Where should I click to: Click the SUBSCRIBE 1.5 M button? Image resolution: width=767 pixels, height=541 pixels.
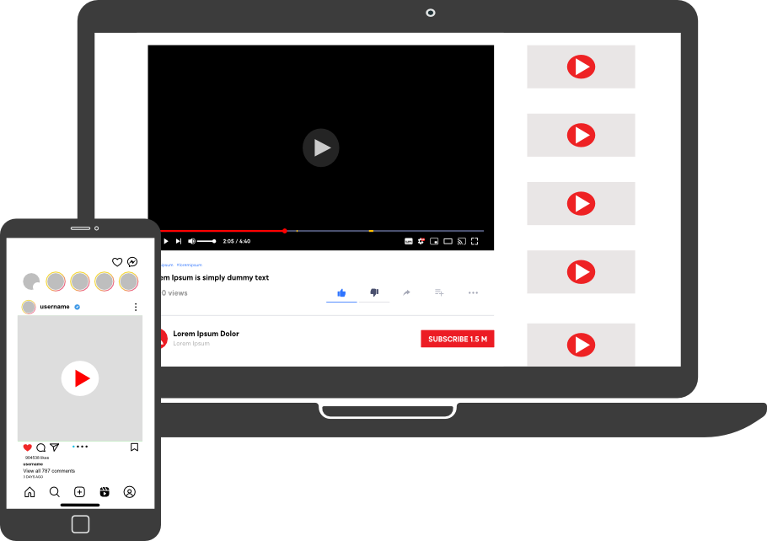[x=458, y=339]
